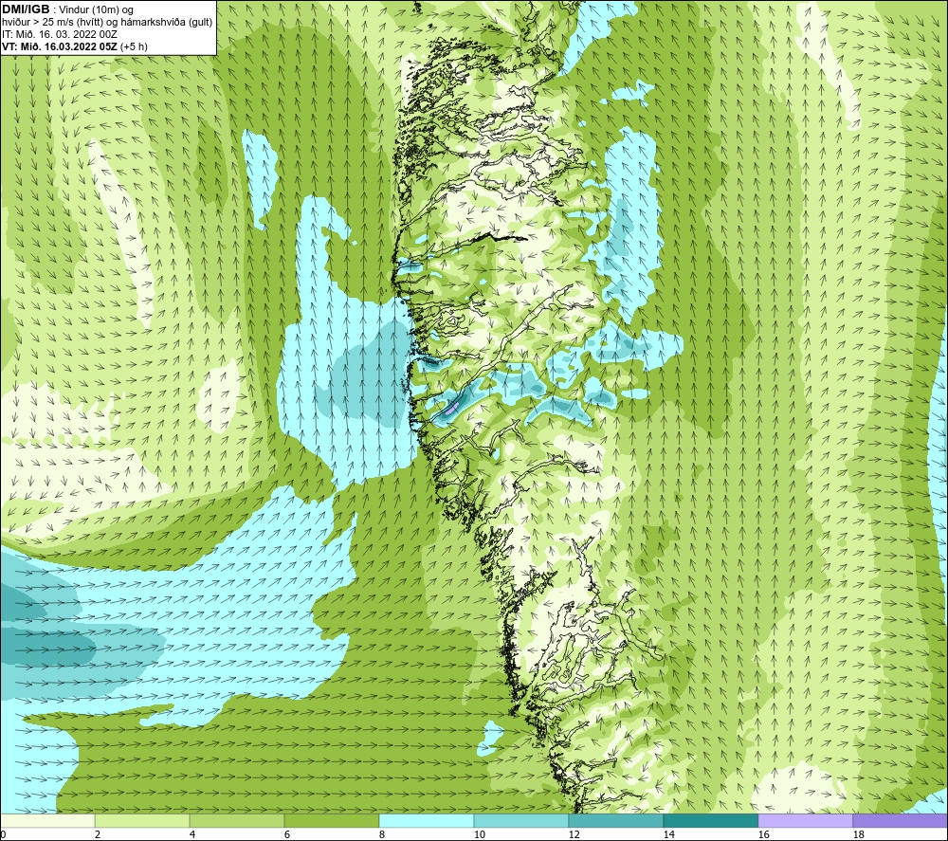Viewport: 948px width, 841px height.
Task: Click the 12–14 m/s teal legend swatch
Action: click(x=615, y=820)
